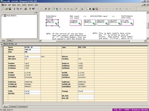The image size is (149, 111).
Task: Select the pointer arrow tool
Action: pyautogui.click(x=87, y=9)
